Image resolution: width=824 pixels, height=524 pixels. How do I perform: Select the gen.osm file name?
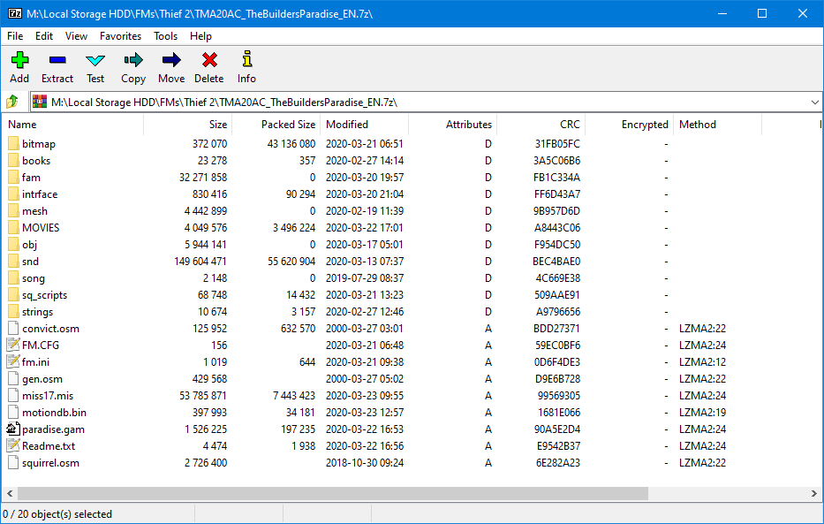(42, 379)
